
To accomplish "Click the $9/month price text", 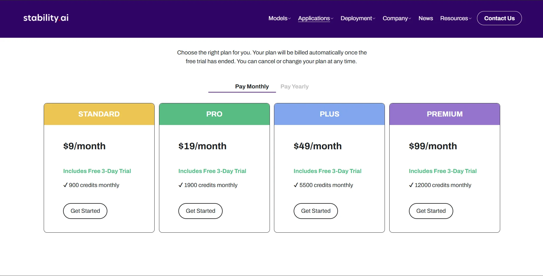I will point(84,146).
